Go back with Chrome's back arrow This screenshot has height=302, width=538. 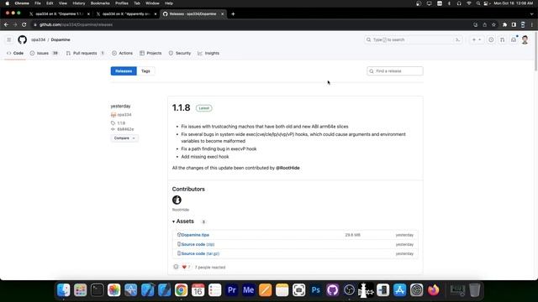(x=6, y=24)
